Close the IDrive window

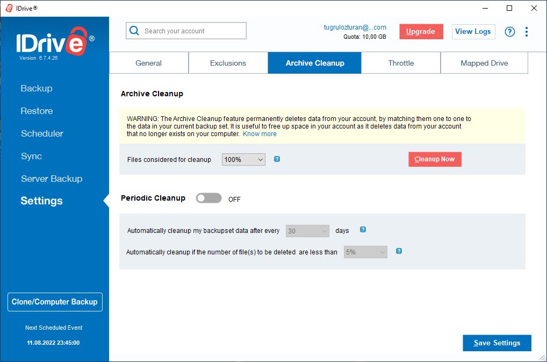click(x=534, y=8)
